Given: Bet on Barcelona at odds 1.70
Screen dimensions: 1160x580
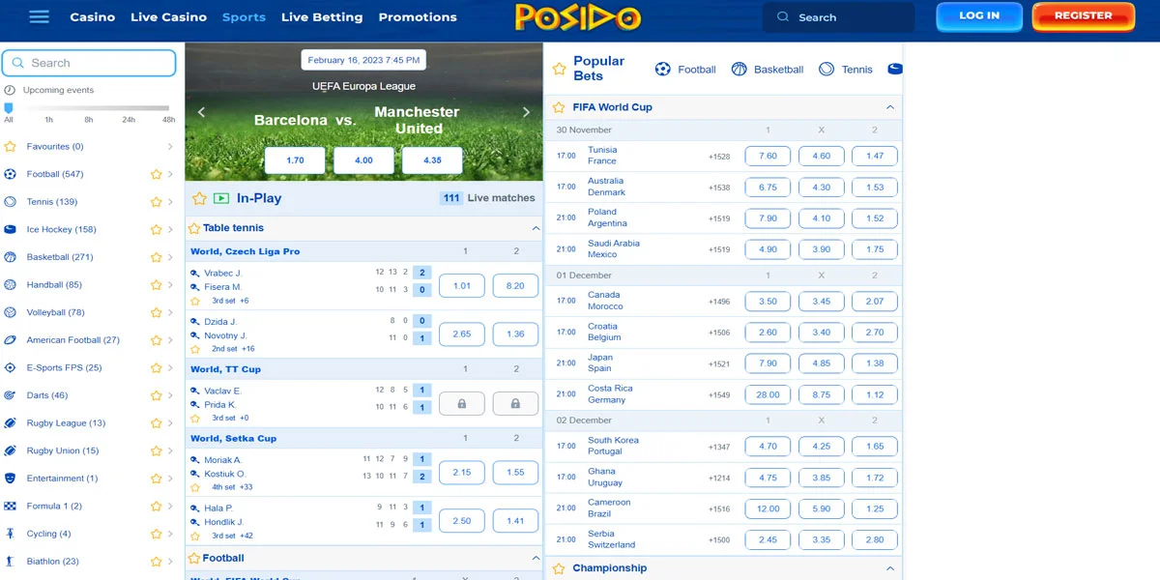Looking at the screenshot, I should [x=296, y=160].
